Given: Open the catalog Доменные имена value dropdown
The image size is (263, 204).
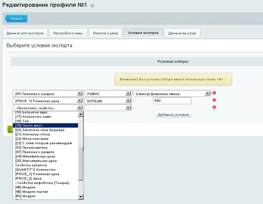Looking at the screenshot, I should tap(208, 93).
